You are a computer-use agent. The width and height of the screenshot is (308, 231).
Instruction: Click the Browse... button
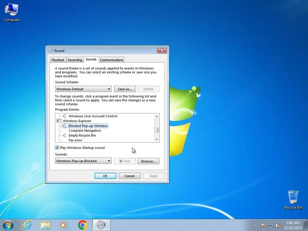point(148,161)
